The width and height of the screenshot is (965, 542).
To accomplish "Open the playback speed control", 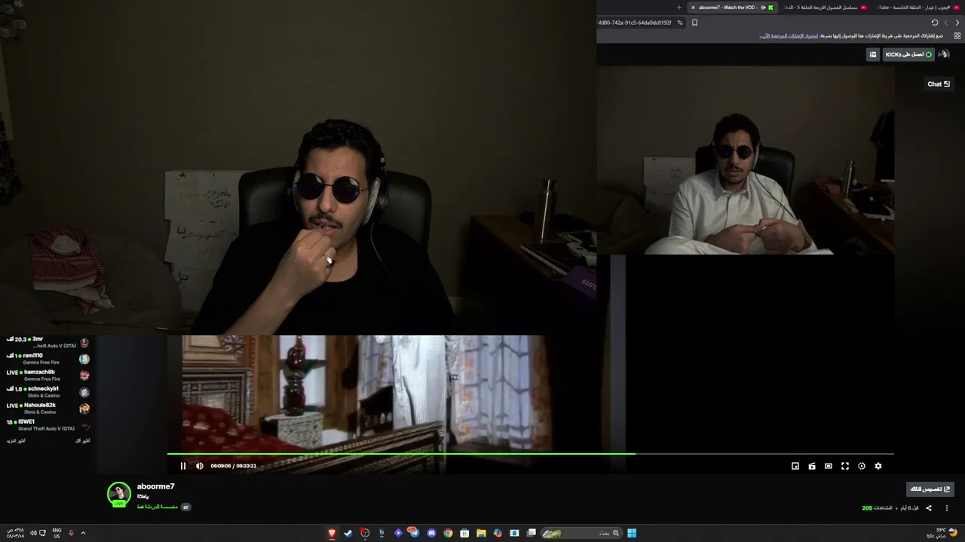I will point(862,466).
